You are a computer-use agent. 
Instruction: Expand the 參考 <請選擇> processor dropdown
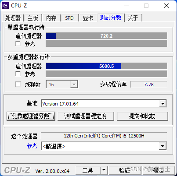point(163,146)
